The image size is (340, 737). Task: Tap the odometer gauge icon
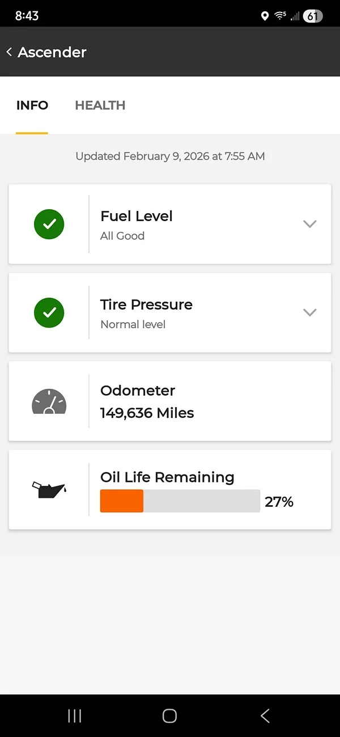[49, 401]
